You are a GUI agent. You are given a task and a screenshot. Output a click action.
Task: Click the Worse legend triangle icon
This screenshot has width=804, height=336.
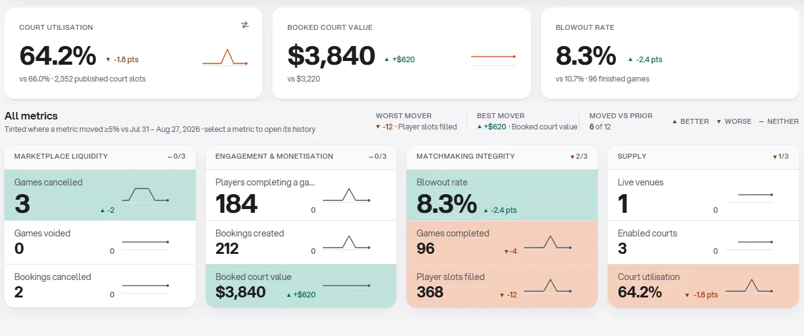click(x=719, y=122)
